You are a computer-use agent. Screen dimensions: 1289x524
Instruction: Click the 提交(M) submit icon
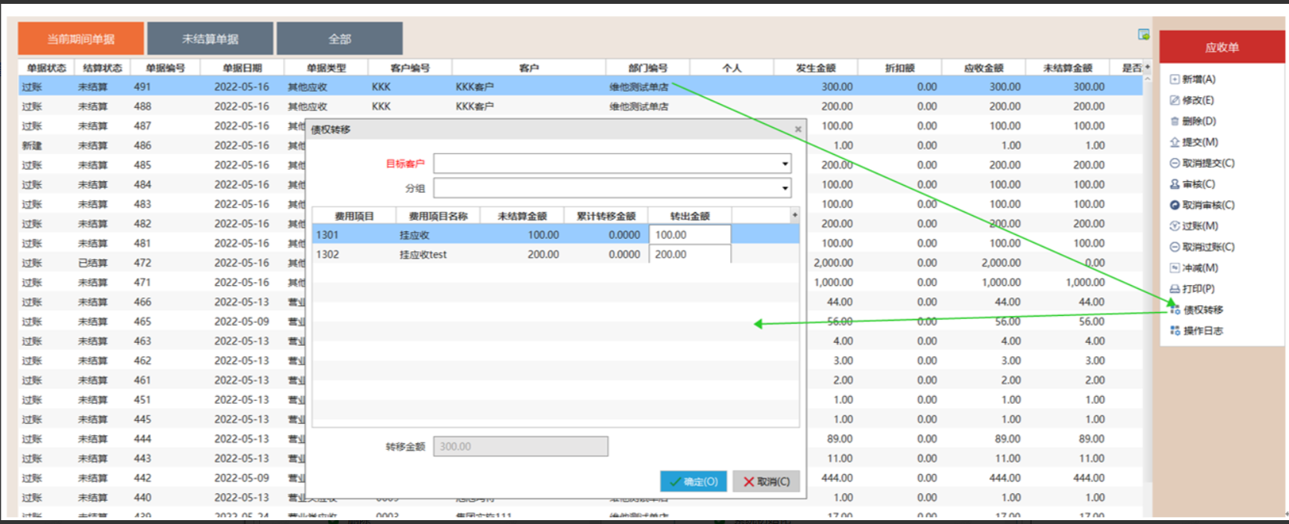click(x=1175, y=142)
